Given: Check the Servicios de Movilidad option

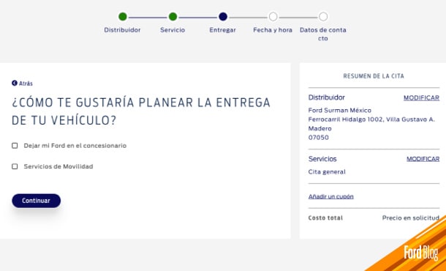Looking at the screenshot, I should pyautogui.click(x=15, y=166).
